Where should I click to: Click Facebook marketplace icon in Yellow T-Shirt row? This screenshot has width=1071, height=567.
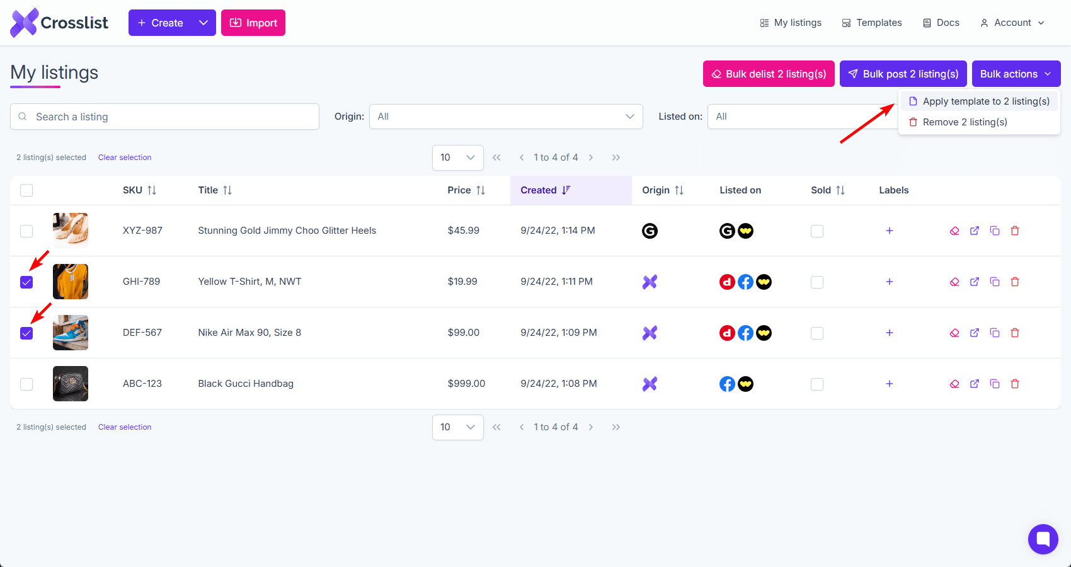(745, 282)
